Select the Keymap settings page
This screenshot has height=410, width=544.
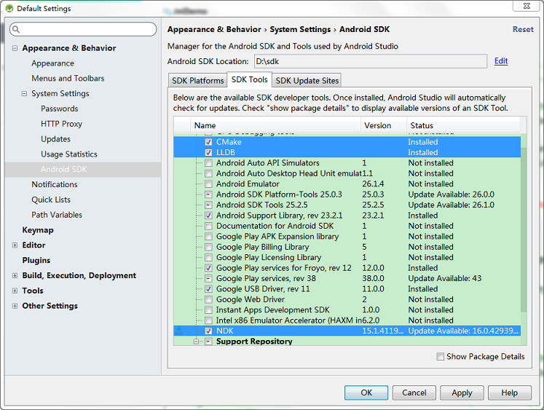38,230
